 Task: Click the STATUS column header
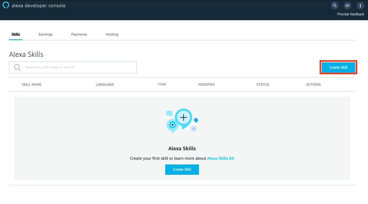pyautogui.click(x=262, y=85)
